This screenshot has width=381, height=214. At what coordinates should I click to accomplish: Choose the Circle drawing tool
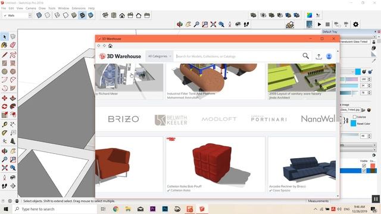pos(4,71)
